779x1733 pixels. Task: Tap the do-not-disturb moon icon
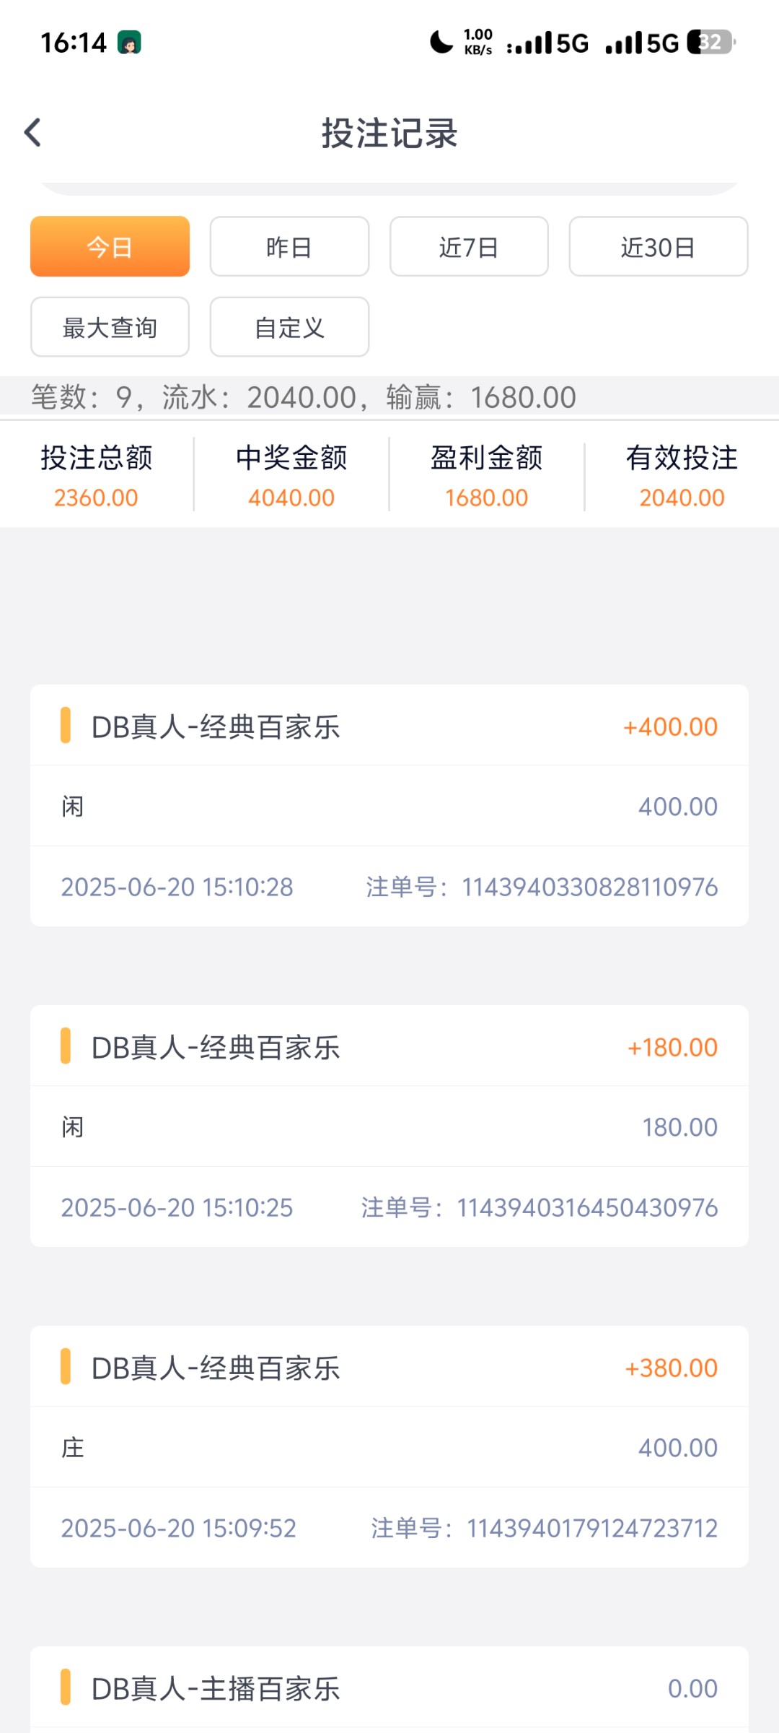pos(441,42)
